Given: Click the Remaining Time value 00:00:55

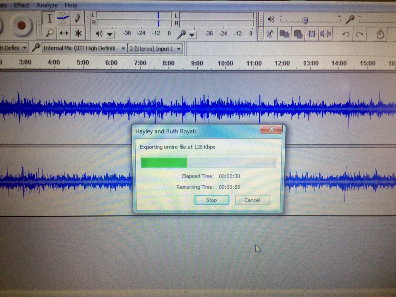Looking at the screenshot, I should click(229, 187).
